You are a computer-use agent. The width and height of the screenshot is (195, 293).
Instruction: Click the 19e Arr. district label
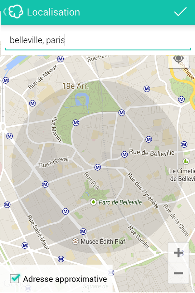click(75, 86)
